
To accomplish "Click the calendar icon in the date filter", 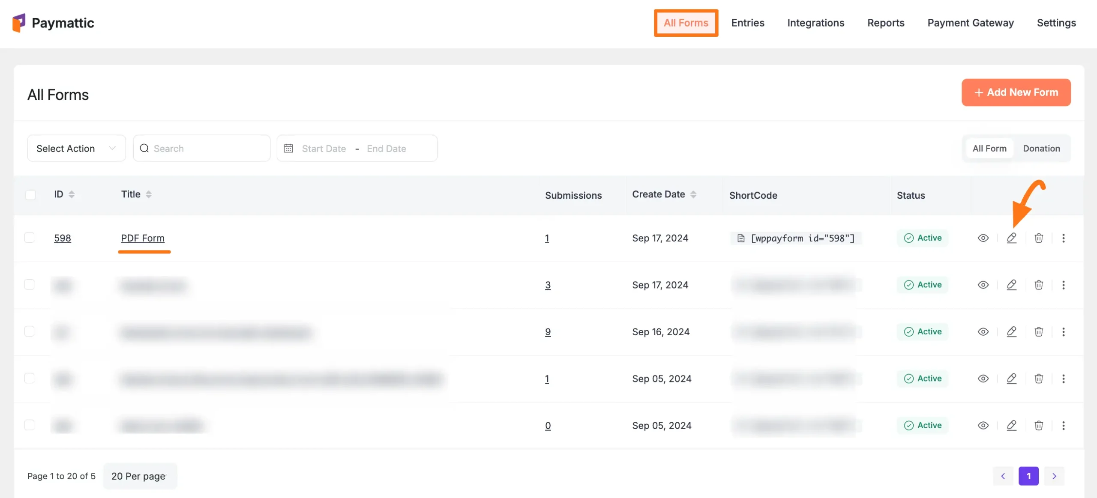I will pos(288,148).
